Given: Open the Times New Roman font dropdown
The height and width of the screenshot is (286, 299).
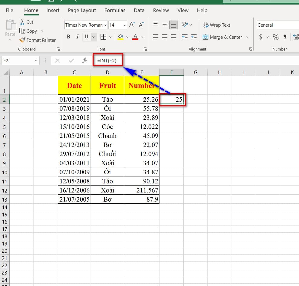Looking at the screenshot, I should tap(105, 25).
